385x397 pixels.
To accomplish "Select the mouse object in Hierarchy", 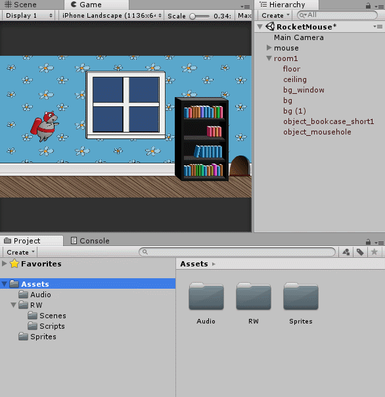I will coord(286,48).
